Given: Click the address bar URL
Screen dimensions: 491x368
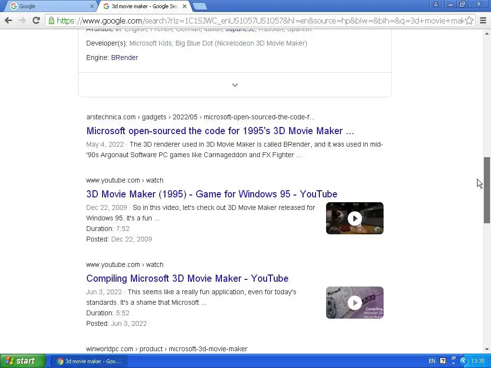Looking at the screenshot, I should pos(260,21).
